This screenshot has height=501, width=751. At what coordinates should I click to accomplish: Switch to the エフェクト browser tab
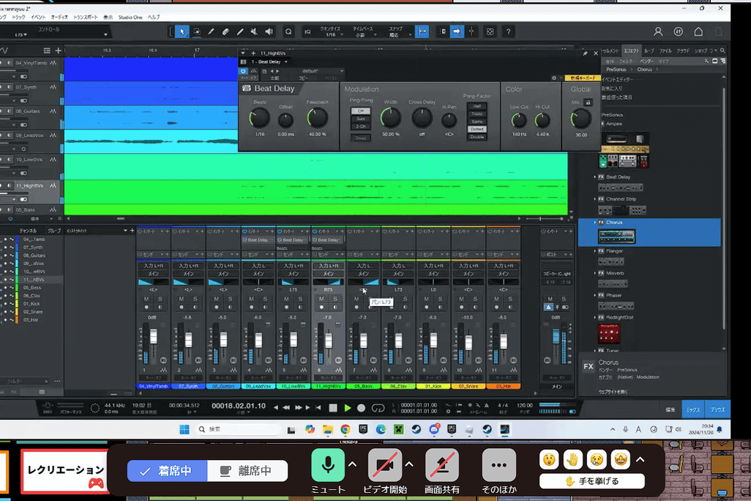click(x=631, y=51)
